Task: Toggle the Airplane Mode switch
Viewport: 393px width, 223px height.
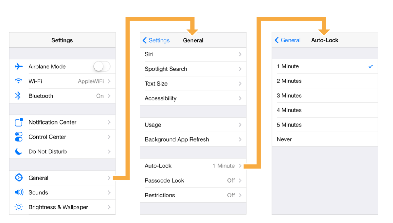Action: tap(102, 66)
